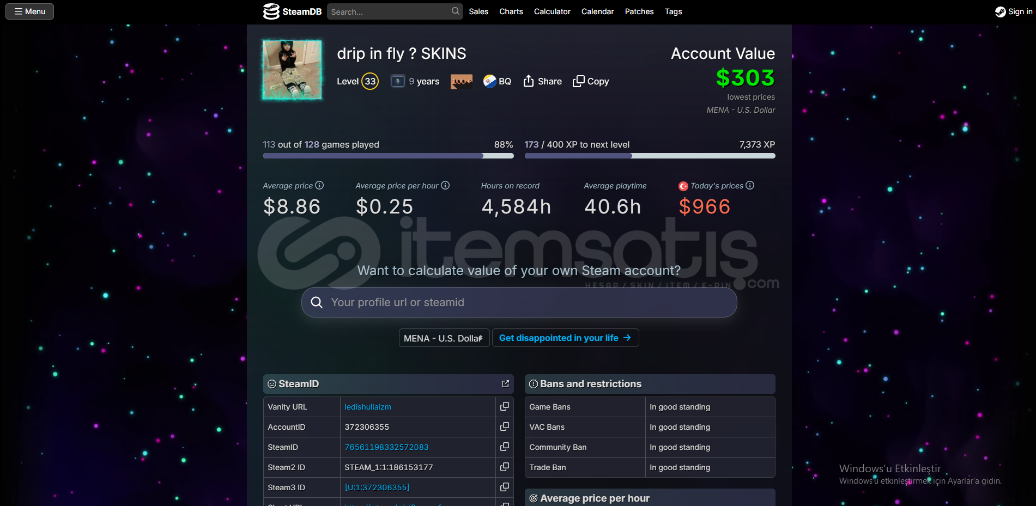The image size is (1036, 506).
Task: Copy the AccountID 372306355 value
Action: coord(505,426)
